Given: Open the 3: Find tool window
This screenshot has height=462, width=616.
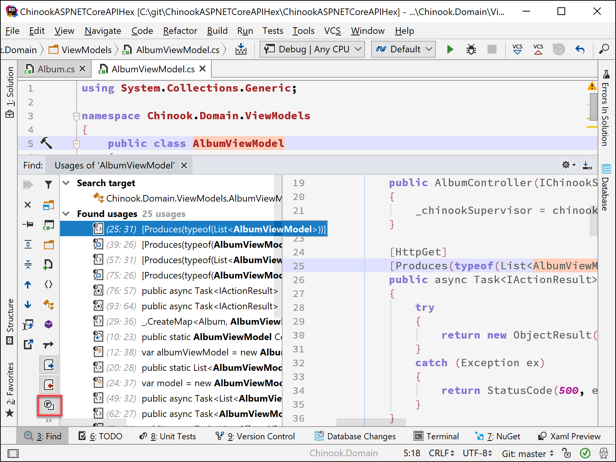Looking at the screenshot, I should [42, 436].
